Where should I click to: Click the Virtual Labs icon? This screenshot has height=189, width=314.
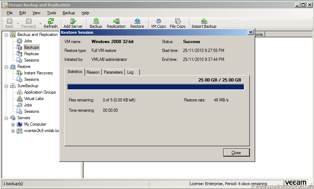(x=20, y=99)
